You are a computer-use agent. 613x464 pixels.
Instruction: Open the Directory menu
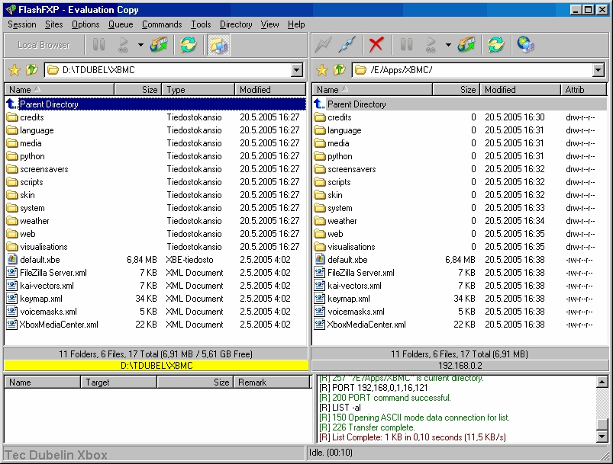(236, 24)
